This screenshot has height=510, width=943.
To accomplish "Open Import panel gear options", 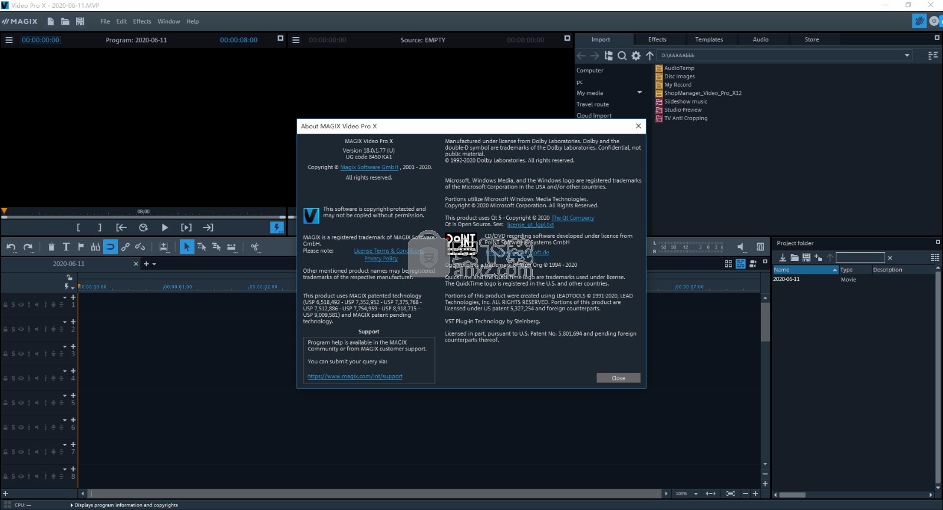I will click(x=636, y=55).
